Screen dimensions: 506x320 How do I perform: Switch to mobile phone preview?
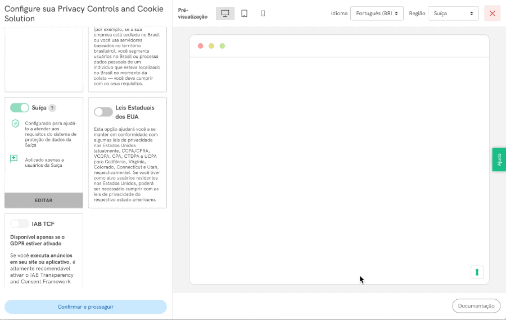pyautogui.click(x=263, y=13)
